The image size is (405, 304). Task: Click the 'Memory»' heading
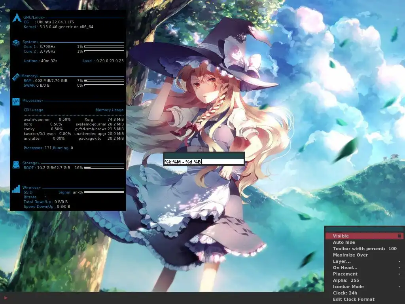[x=30, y=76]
